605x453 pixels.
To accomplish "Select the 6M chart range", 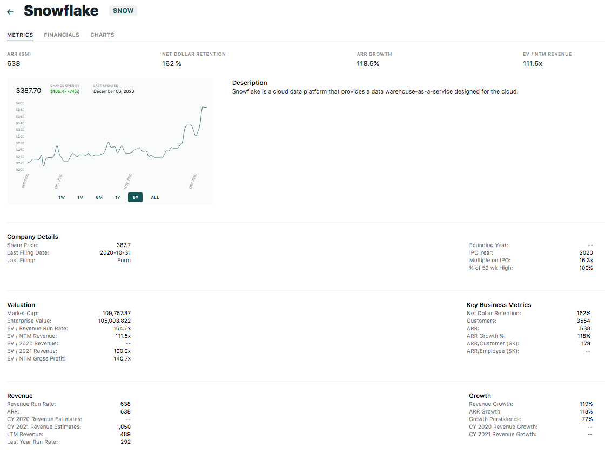I will coord(99,197).
